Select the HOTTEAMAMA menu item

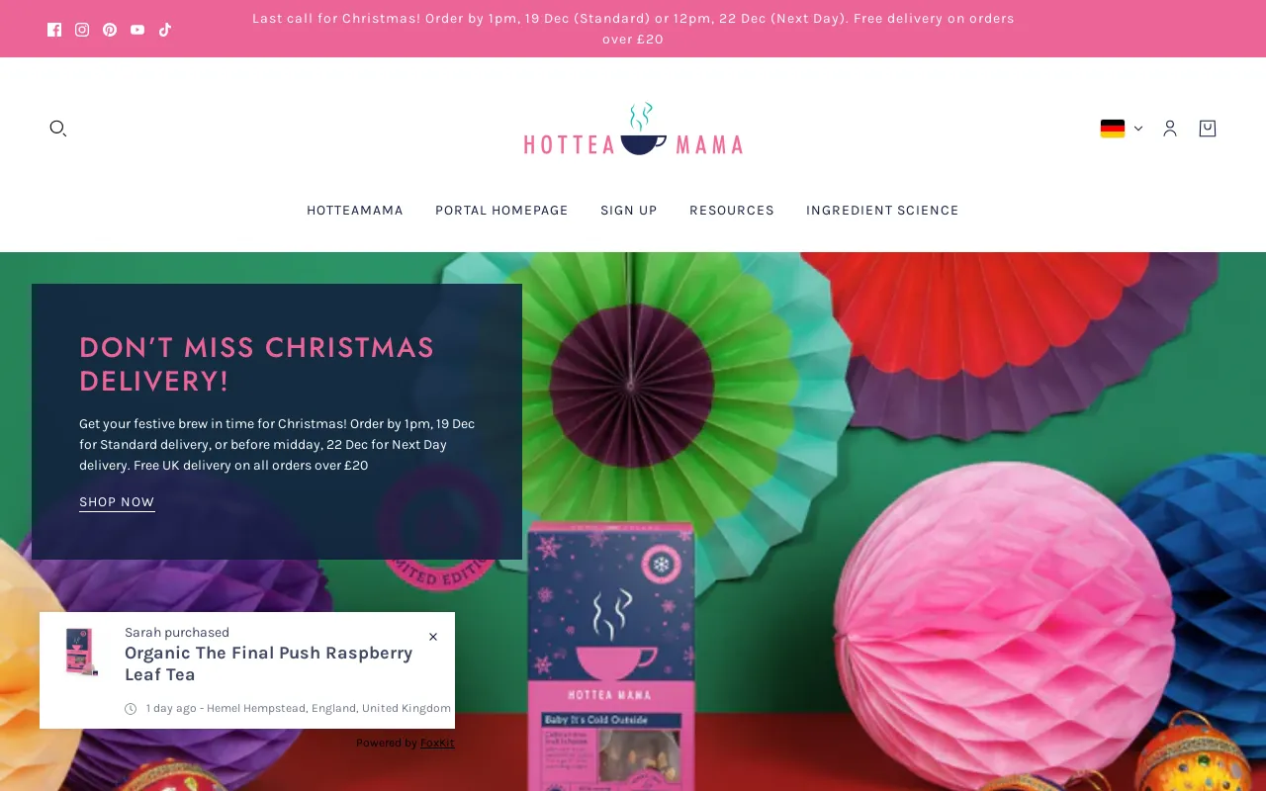pyautogui.click(x=355, y=211)
